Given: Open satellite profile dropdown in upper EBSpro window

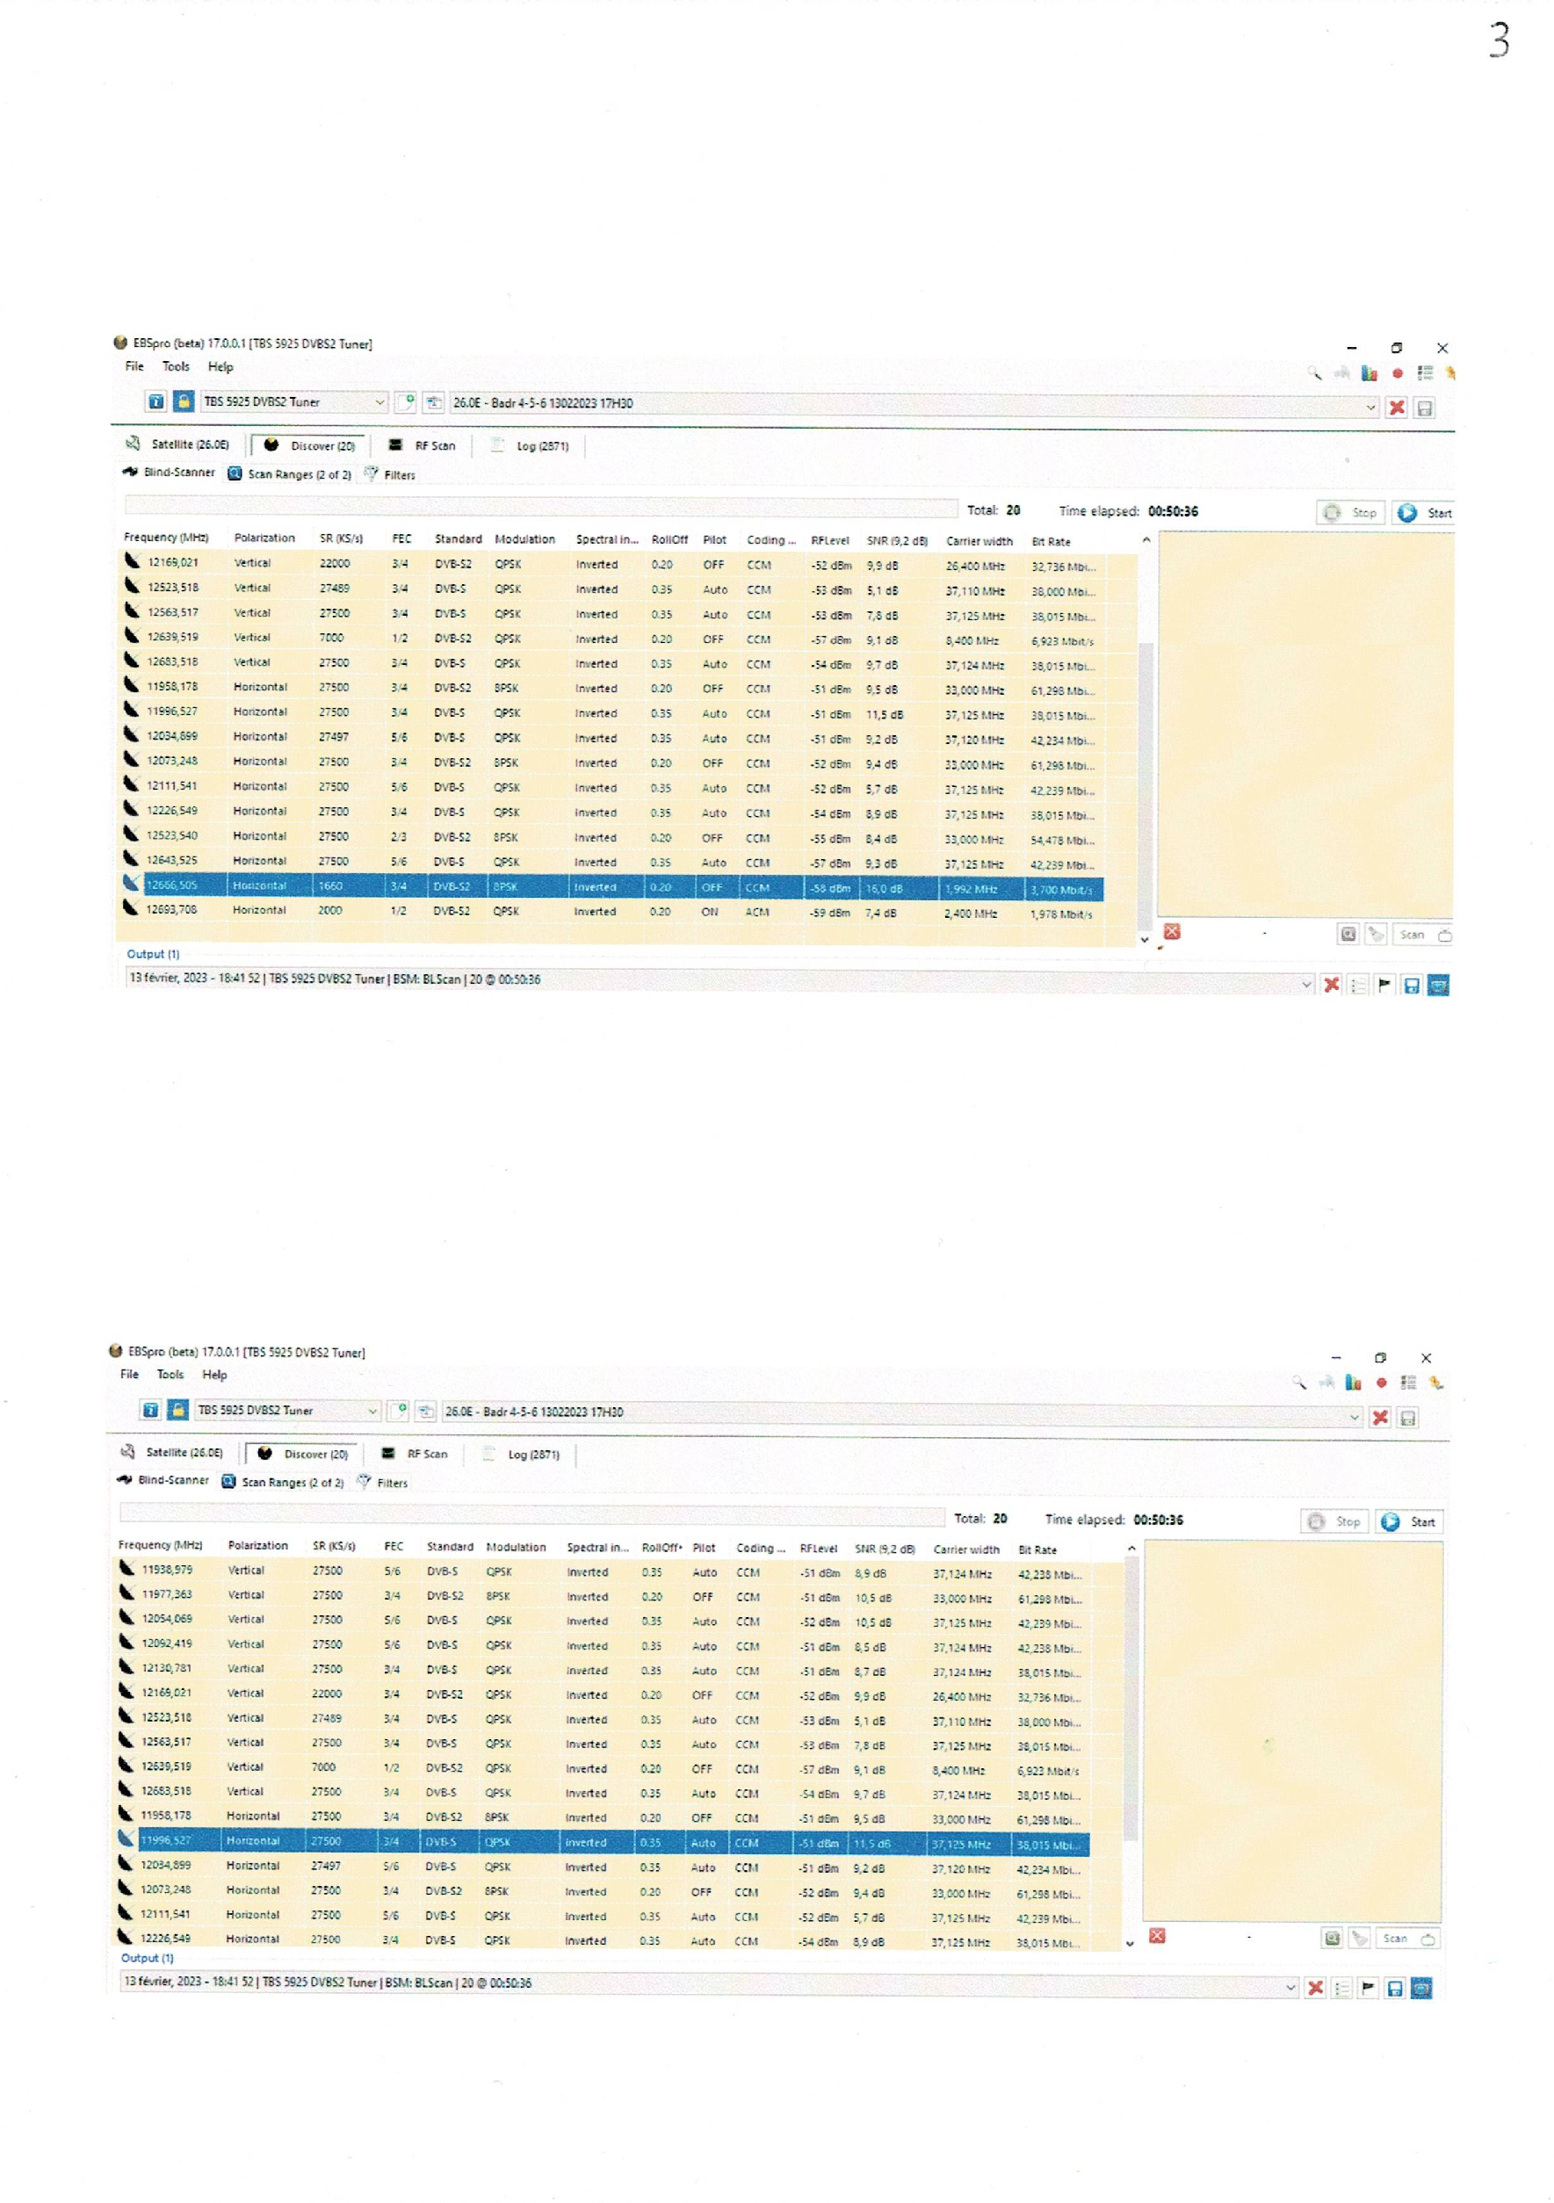Looking at the screenshot, I should pos(914,404).
